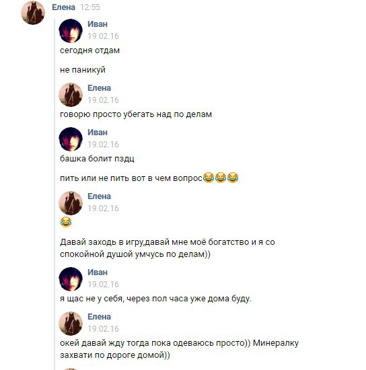
Task: Click the message 'Давай заходь в игру'
Action: pos(168,248)
